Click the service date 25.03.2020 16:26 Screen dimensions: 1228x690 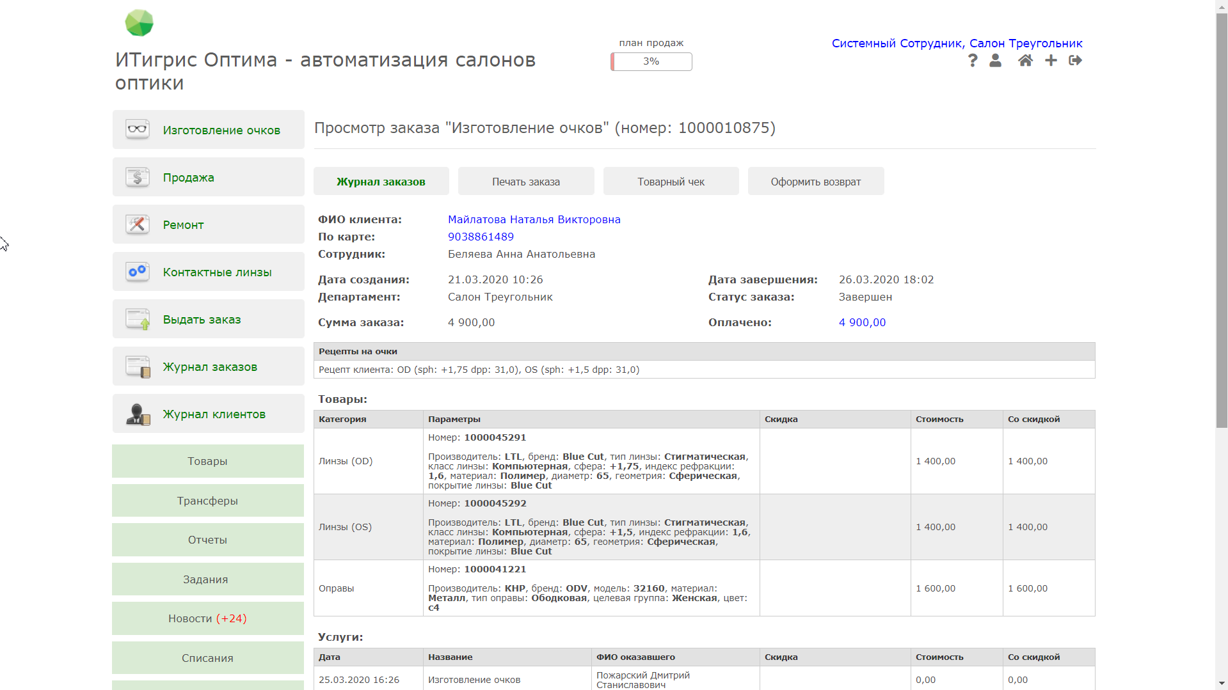[359, 680]
